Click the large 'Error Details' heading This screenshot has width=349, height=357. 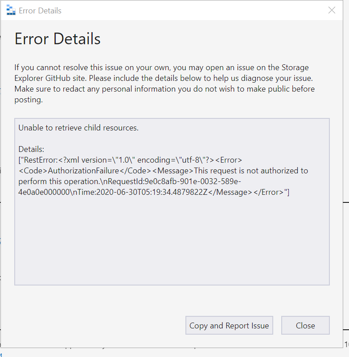click(x=57, y=38)
